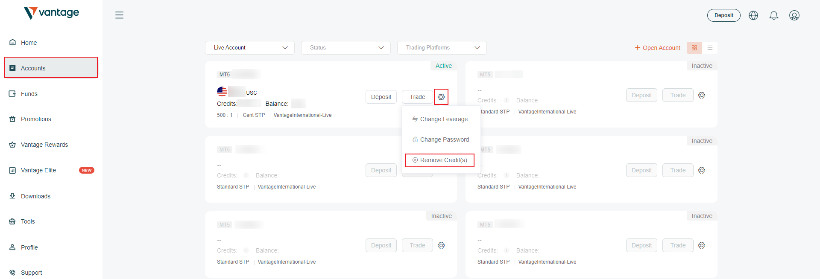This screenshot has width=820, height=279.
Task: Switch to list view
Action: coord(710,48)
